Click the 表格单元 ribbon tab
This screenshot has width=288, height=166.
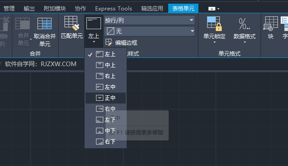point(183,8)
